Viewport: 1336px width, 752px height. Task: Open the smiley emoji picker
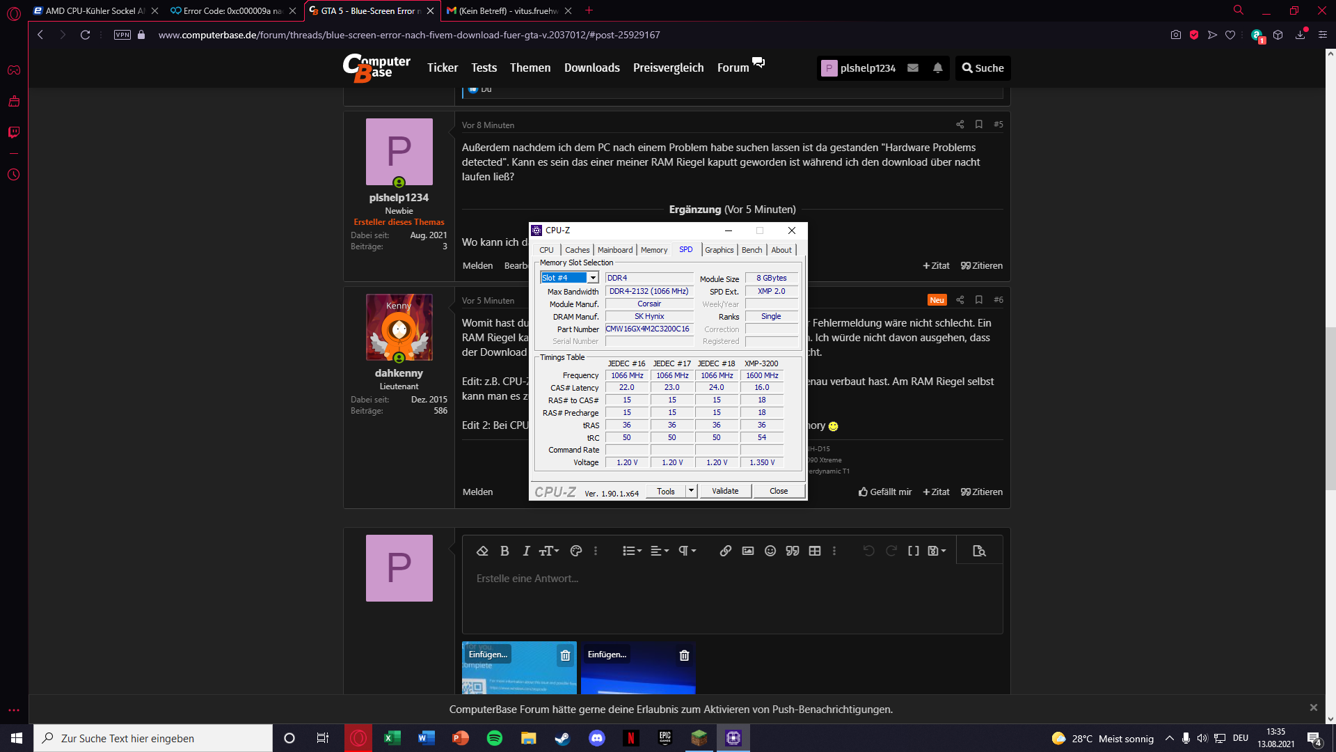tap(770, 551)
